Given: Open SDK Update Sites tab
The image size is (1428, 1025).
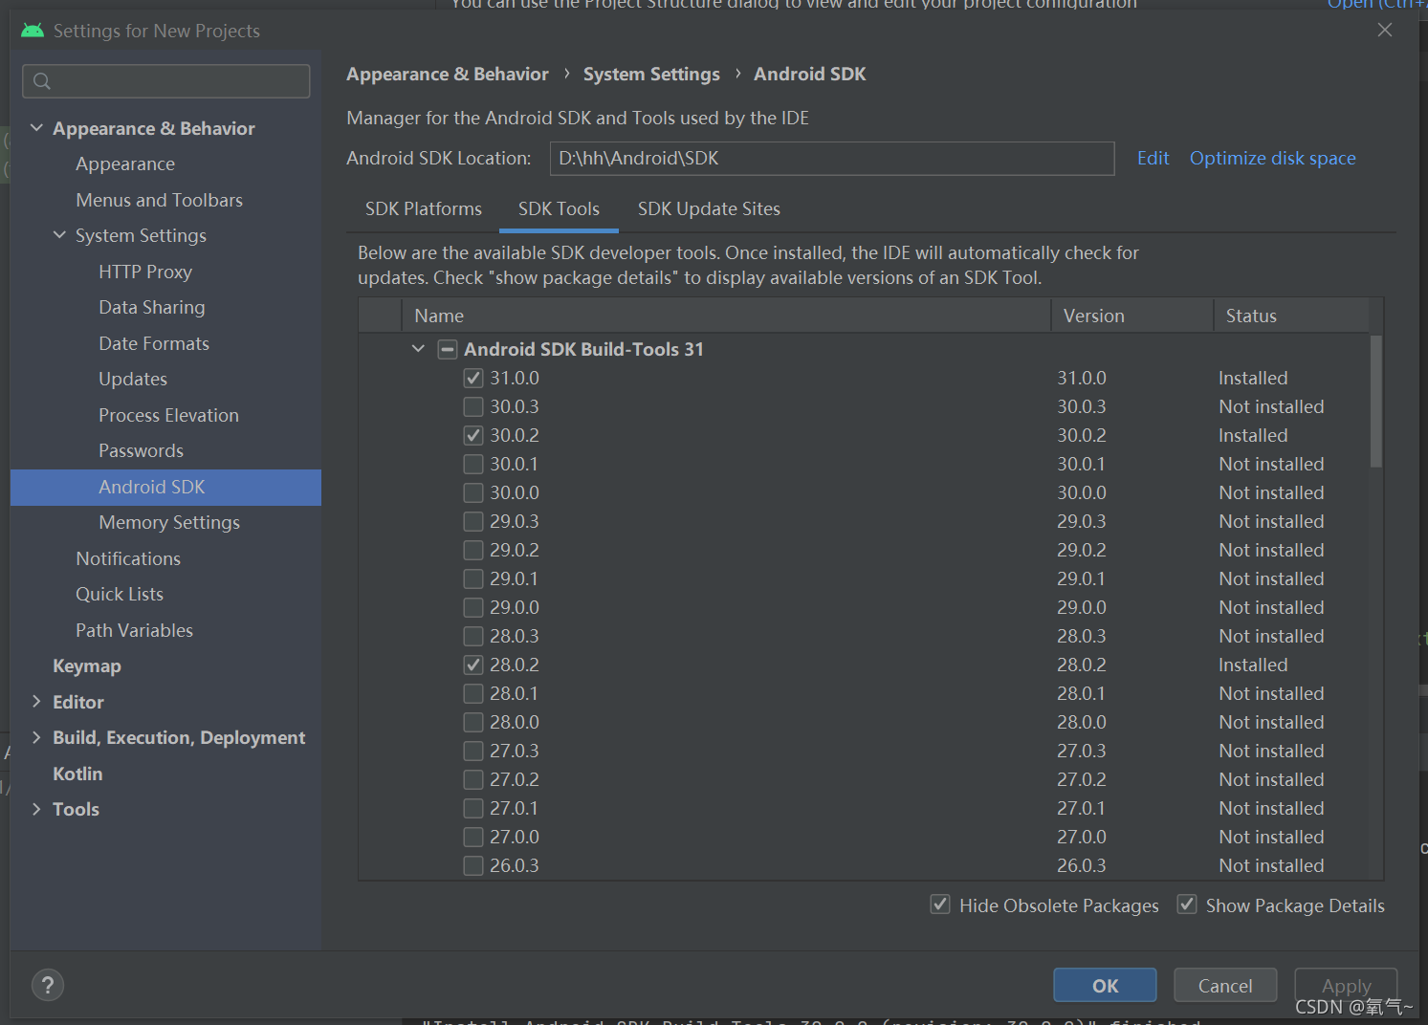Looking at the screenshot, I should pos(709,208).
